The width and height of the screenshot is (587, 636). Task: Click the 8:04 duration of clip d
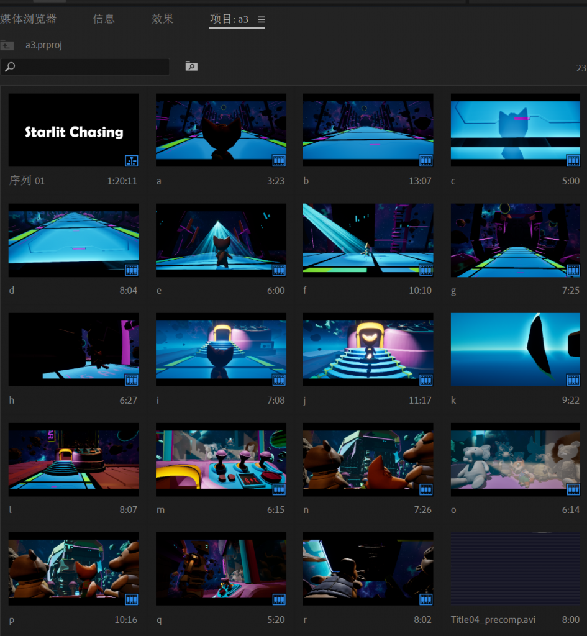[128, 291]
